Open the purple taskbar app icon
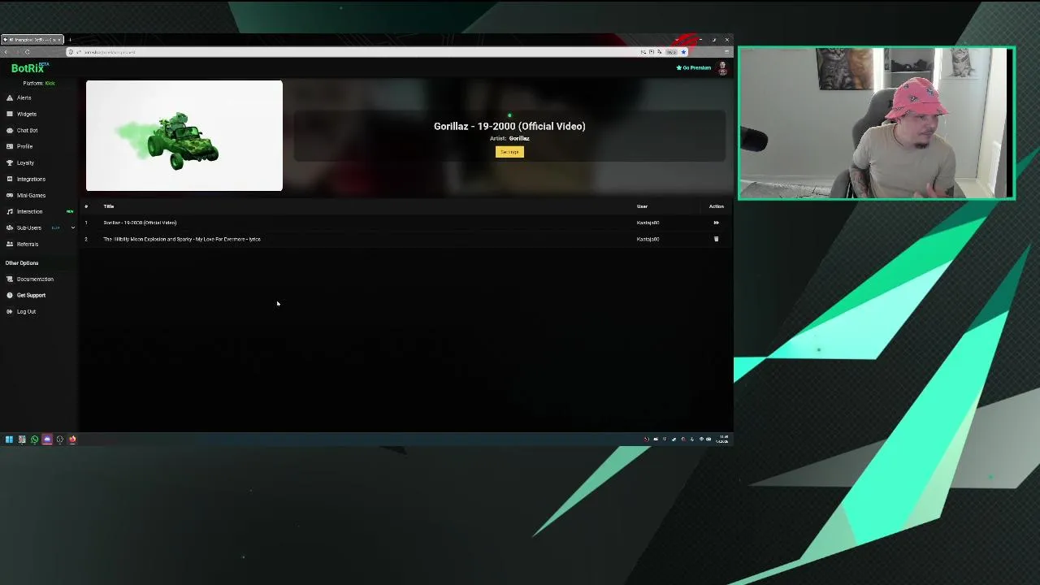 click(x=47, y=440)
